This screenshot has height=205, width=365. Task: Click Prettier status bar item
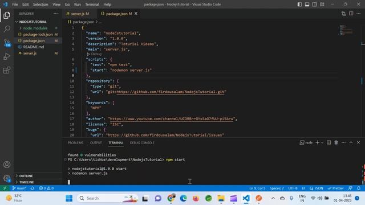(x=335, y=188)
